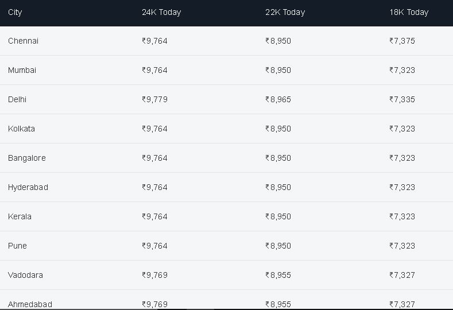Select Vadodara in the table
Screen dimensions: 453x310
(25, 275)
